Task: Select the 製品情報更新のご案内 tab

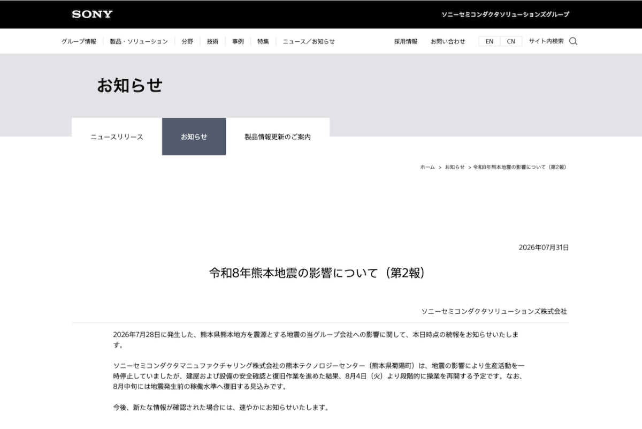Action: tap(278, 137)
